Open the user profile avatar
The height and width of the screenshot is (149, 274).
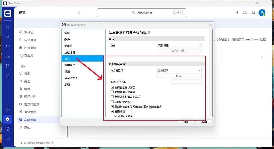point(262,13)
